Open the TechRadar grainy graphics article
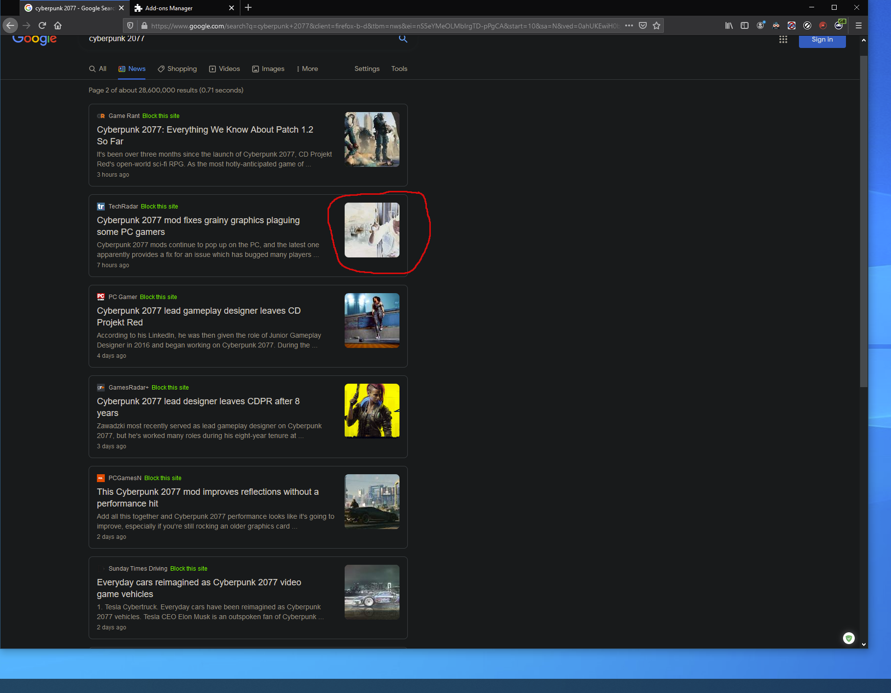This screenshot has height=693, width=891. [198, 226]
